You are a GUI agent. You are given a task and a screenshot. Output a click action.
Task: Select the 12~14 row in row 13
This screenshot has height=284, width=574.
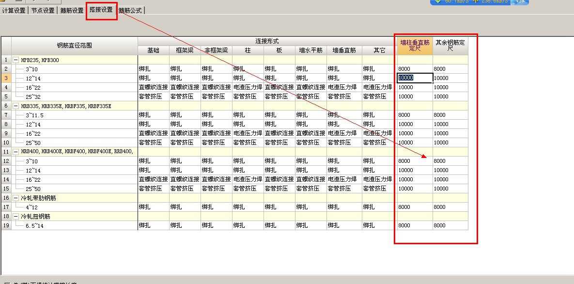74,171
